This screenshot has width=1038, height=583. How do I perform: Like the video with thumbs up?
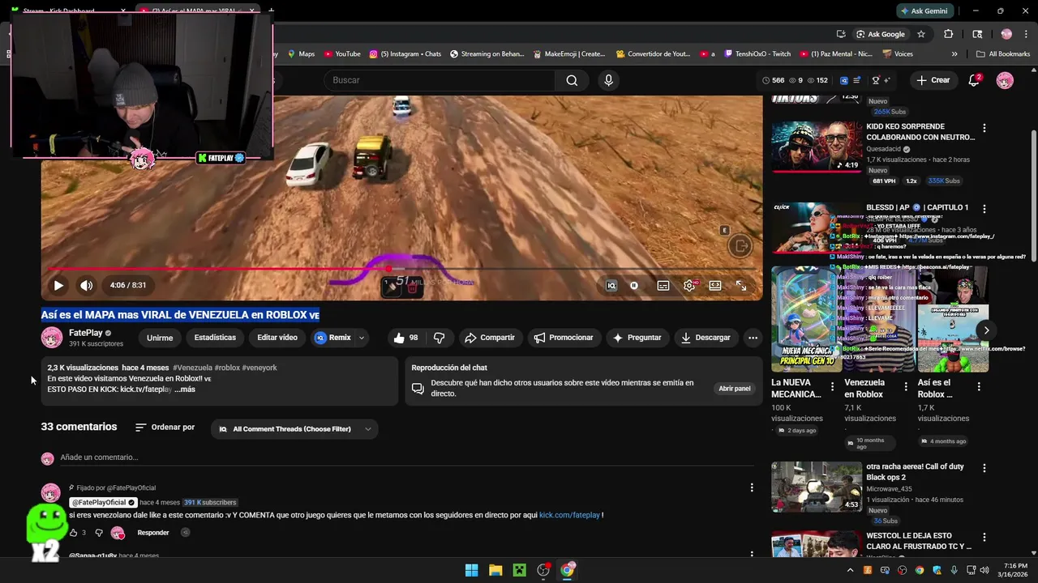pos(406,338)
